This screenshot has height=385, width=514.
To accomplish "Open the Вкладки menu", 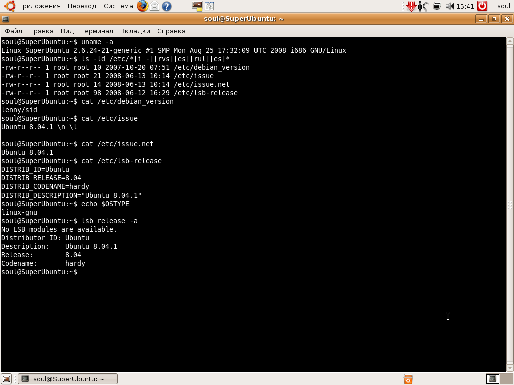I will (135, 31).
